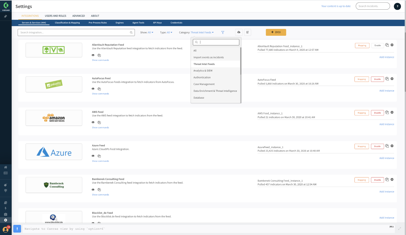Click the pin icon in left sidebar
The height and width of the screenshot is (235, 406).
tap(5, 16)
